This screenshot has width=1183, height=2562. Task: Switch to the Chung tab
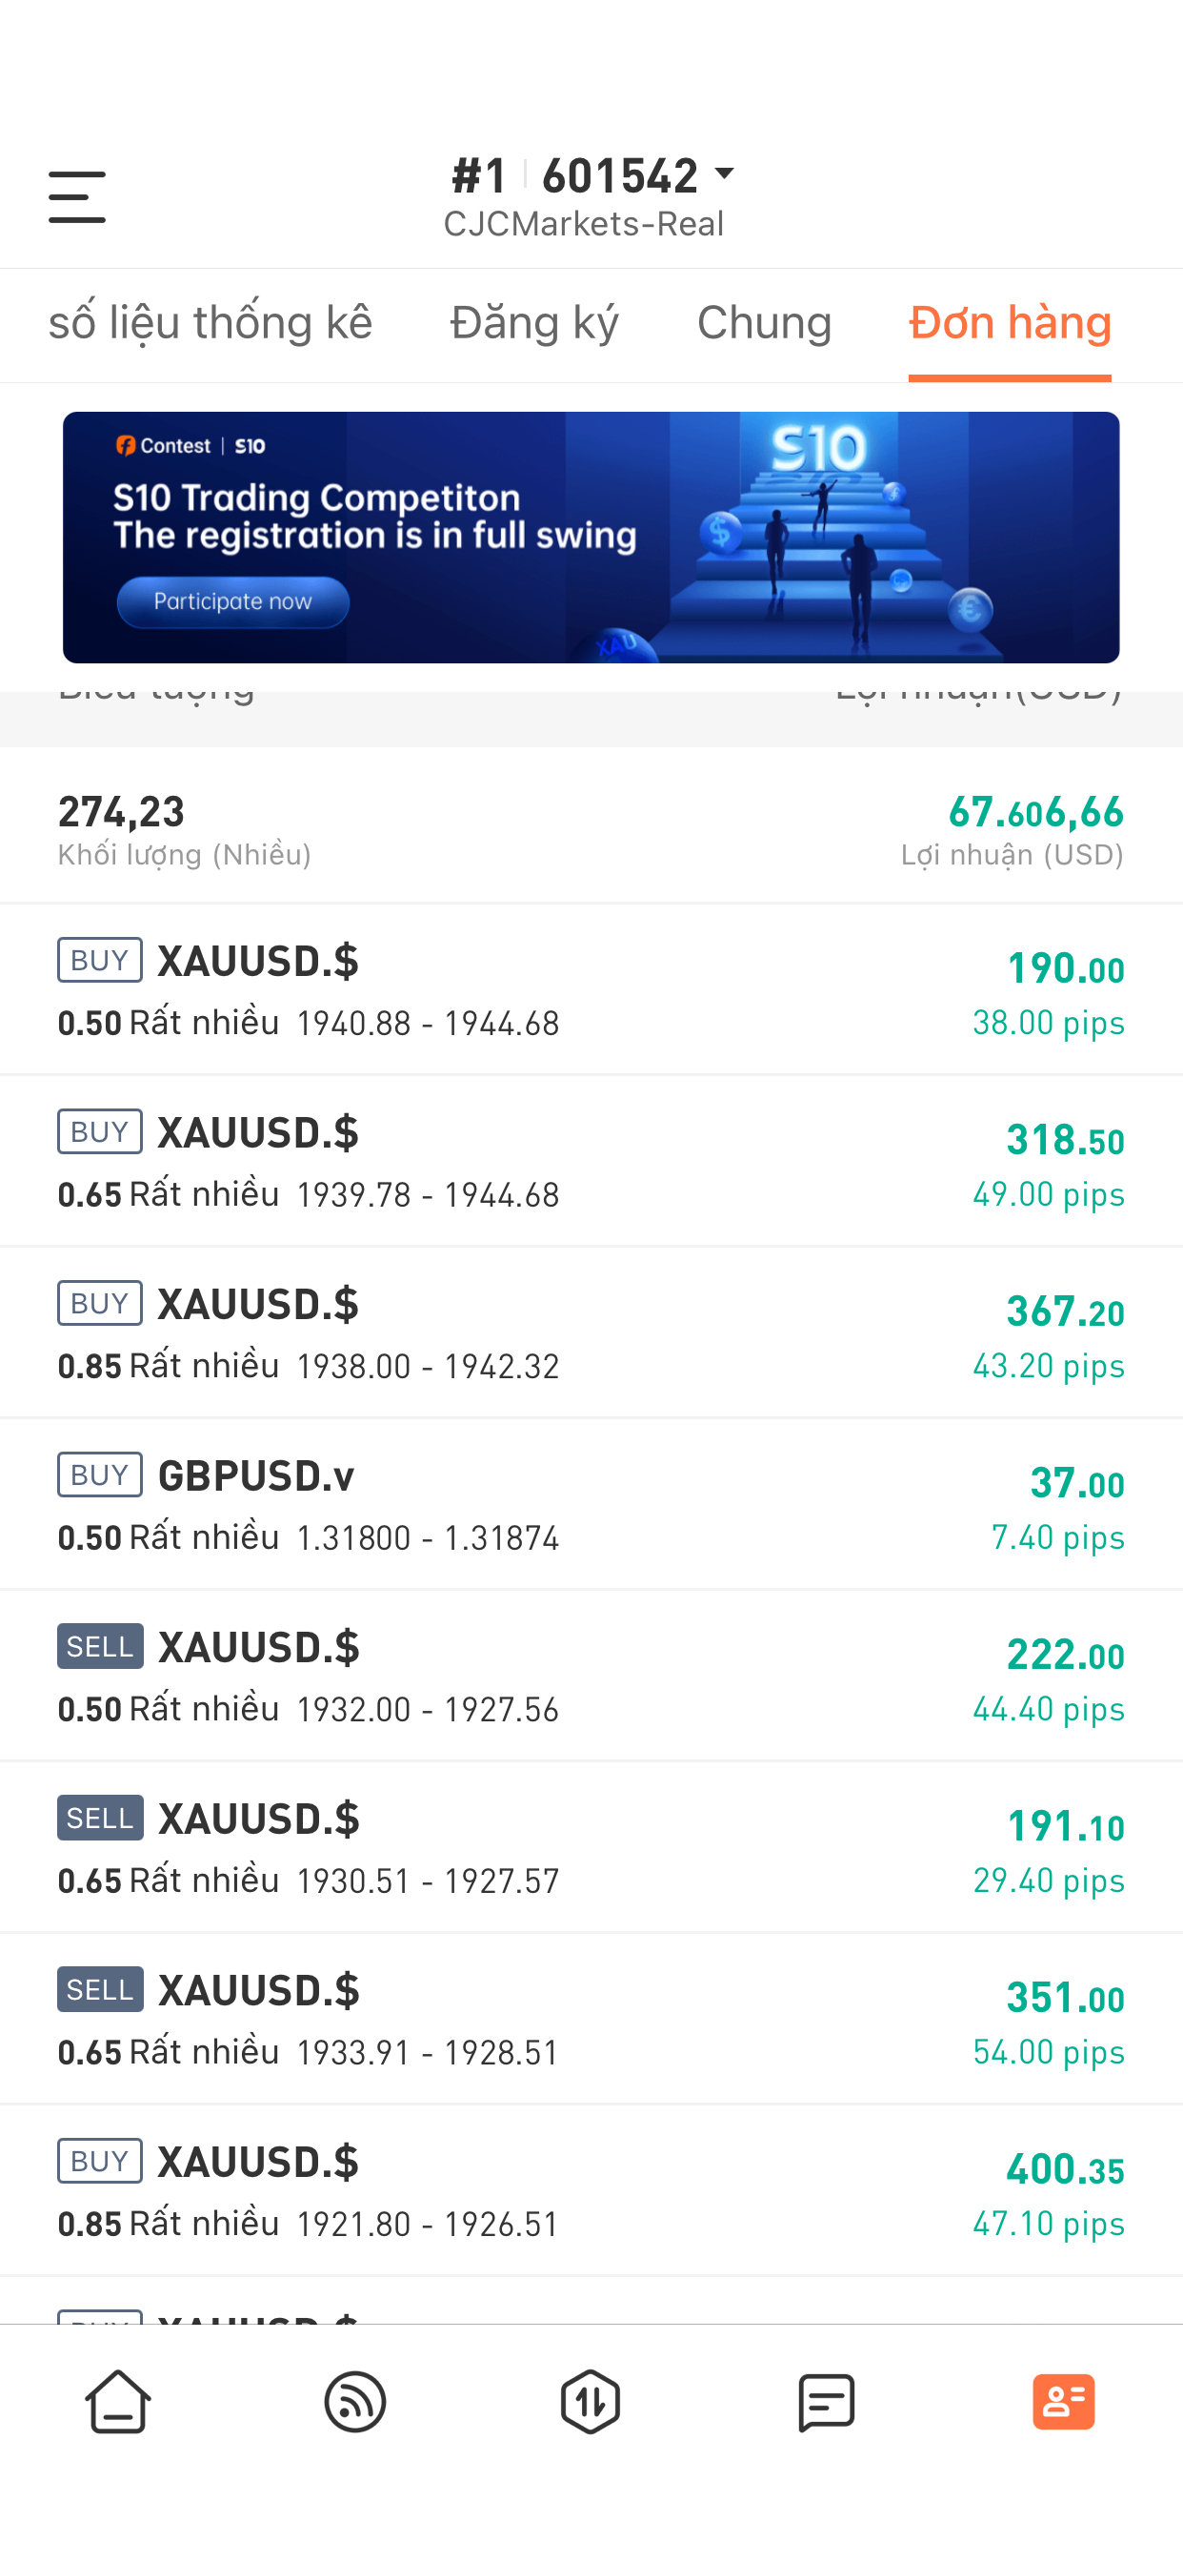(x=765, y=322)
